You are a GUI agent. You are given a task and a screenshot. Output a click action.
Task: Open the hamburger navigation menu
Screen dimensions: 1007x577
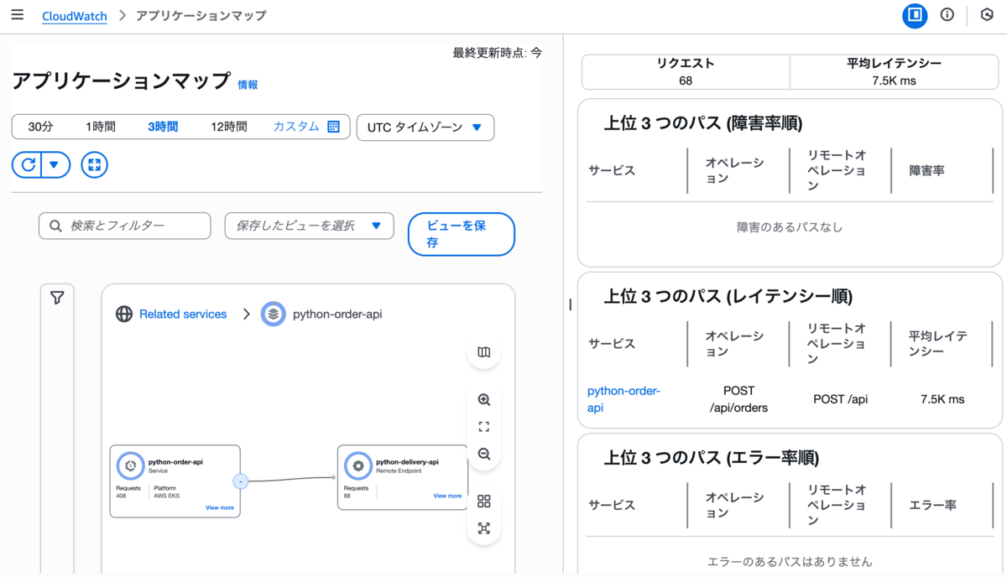coord(18,15)
